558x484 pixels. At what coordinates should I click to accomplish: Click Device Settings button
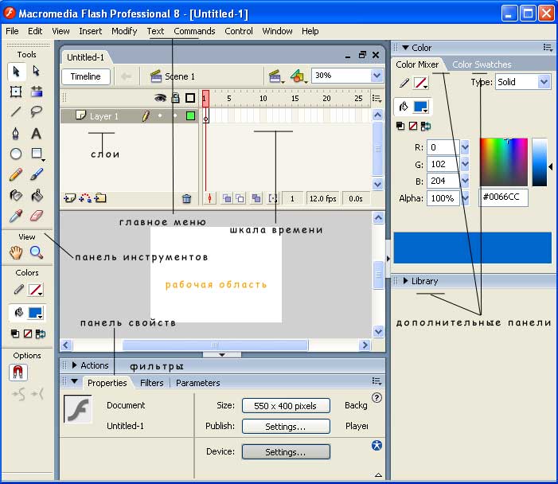(286, 452)
